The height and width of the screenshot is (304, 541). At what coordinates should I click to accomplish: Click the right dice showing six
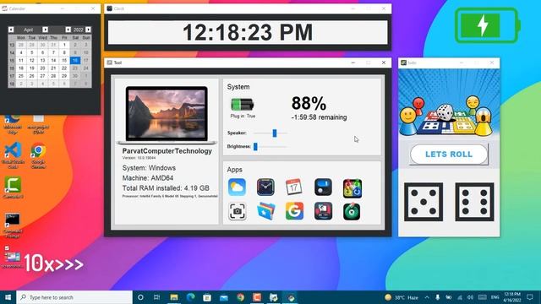point(474,202)
